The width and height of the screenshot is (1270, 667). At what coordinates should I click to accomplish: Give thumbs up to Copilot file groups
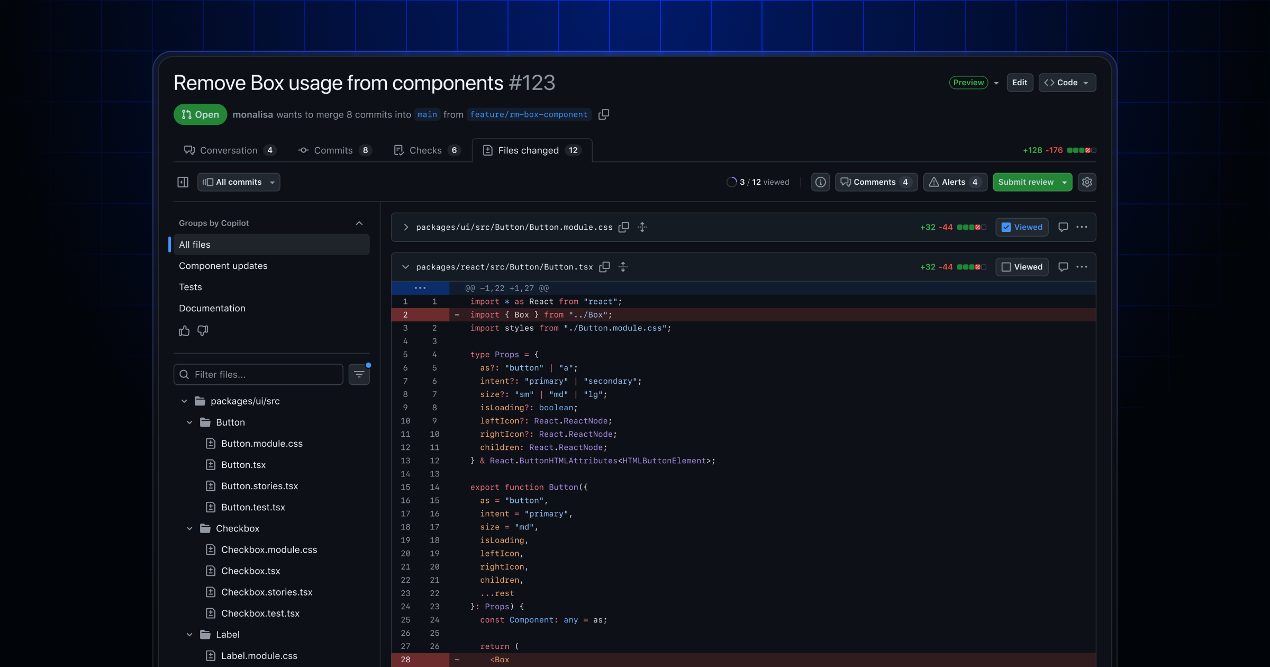(x=184, y=330)
